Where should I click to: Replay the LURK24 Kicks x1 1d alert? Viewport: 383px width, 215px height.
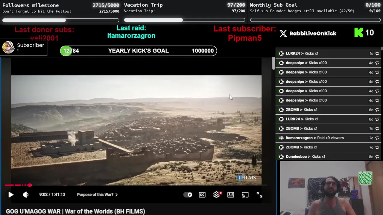[377, 53]
